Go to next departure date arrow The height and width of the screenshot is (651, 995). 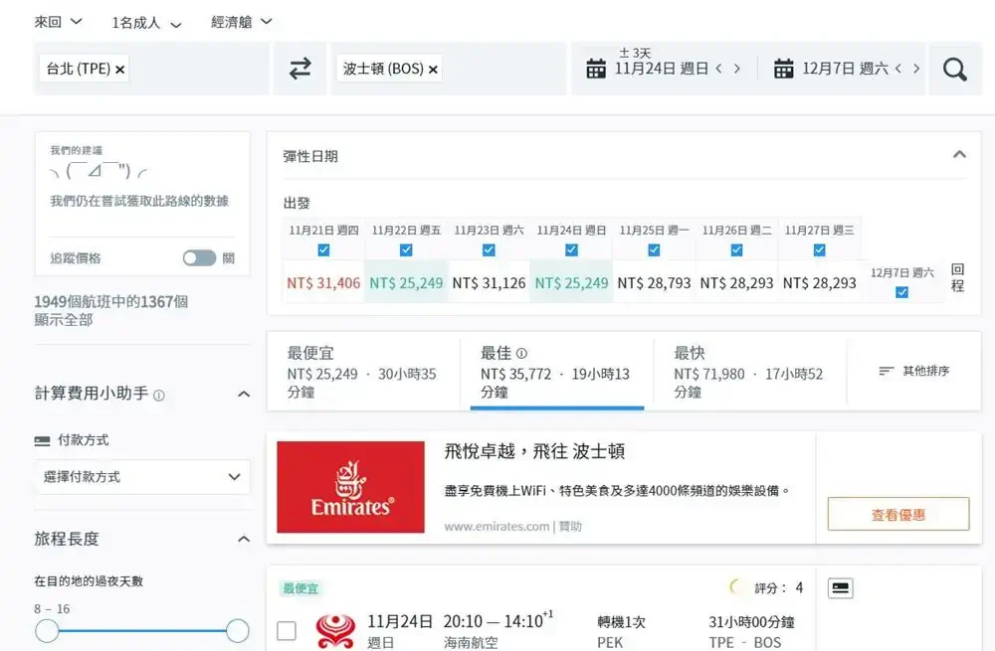pos(736,69)
